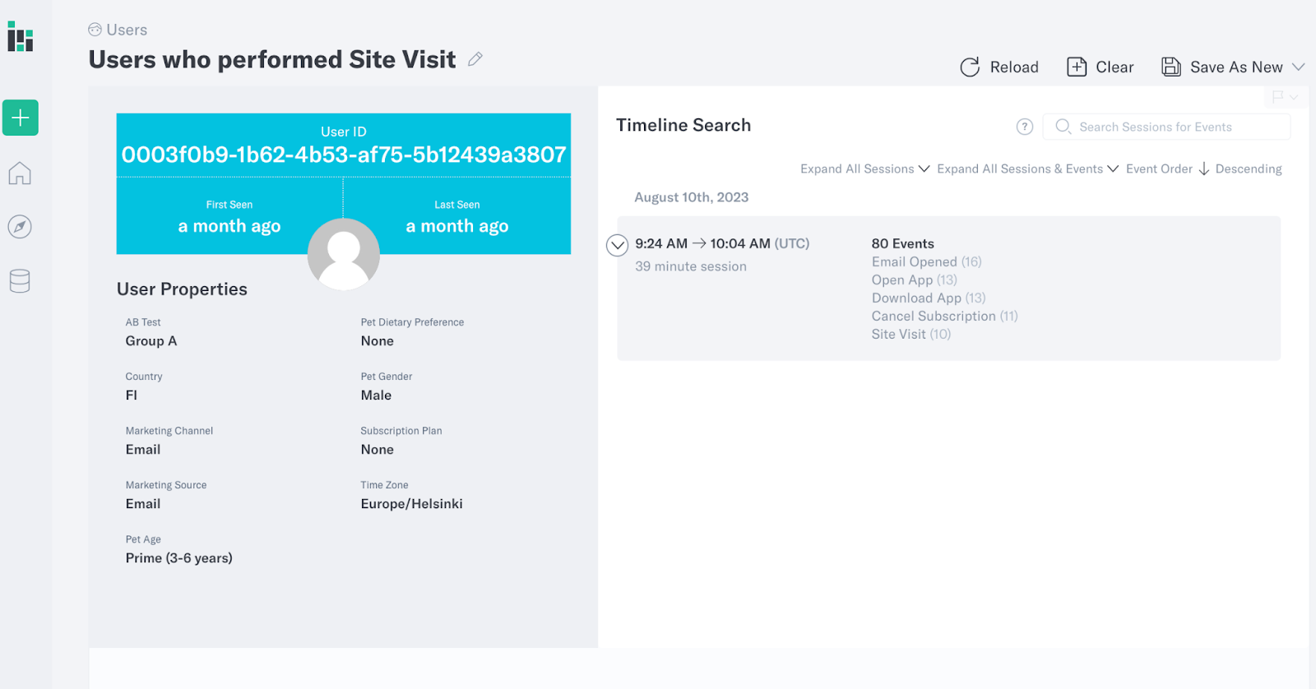Open the database Data sidebar icon

pos(20,281)
